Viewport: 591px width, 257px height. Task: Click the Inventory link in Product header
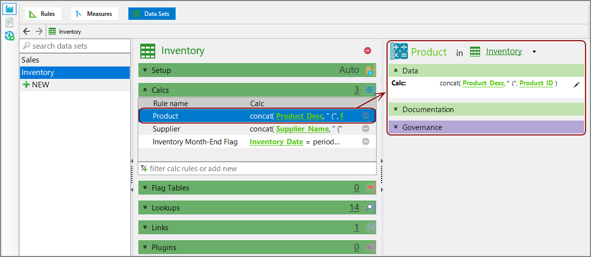point(504,52)
